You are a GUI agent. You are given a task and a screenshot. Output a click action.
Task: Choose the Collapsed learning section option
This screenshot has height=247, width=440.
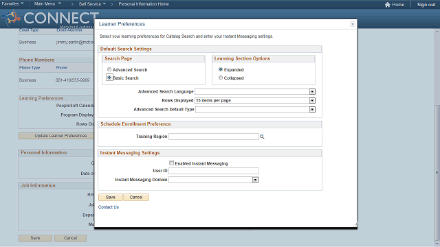pos(221,78)
